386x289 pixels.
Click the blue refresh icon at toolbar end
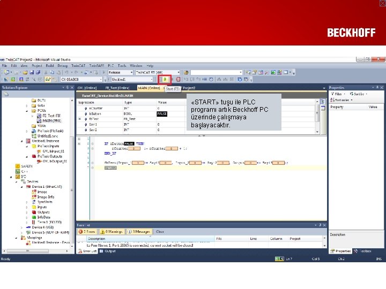tap(240, 79)
